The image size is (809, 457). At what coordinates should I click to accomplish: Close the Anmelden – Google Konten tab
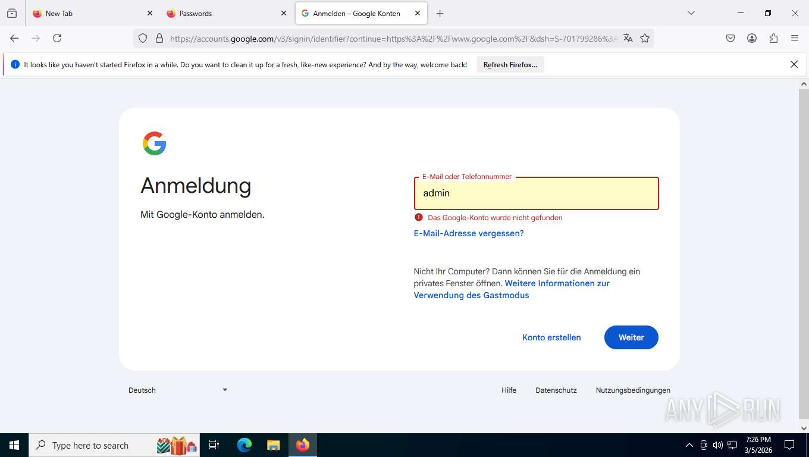coord(418,13)
